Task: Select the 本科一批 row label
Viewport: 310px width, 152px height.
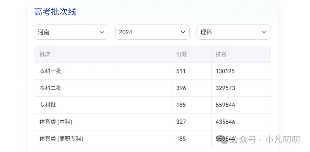Action: (50, 71)
